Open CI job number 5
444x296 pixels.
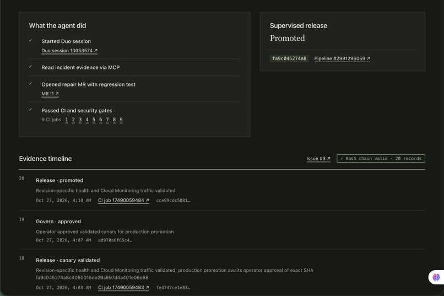pyautogui.click(x=94, y=120)
